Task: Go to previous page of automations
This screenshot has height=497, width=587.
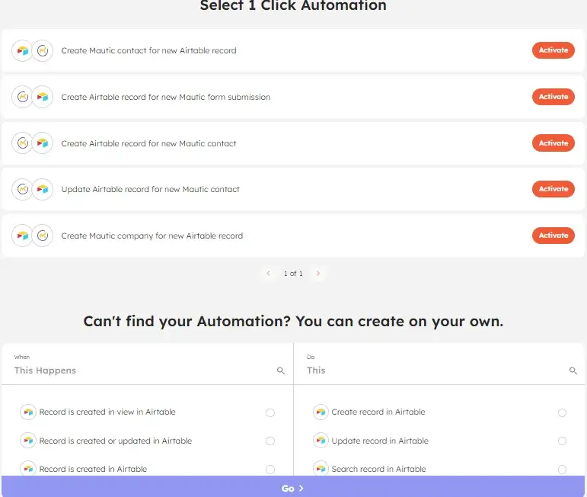Action: point(268,273)
